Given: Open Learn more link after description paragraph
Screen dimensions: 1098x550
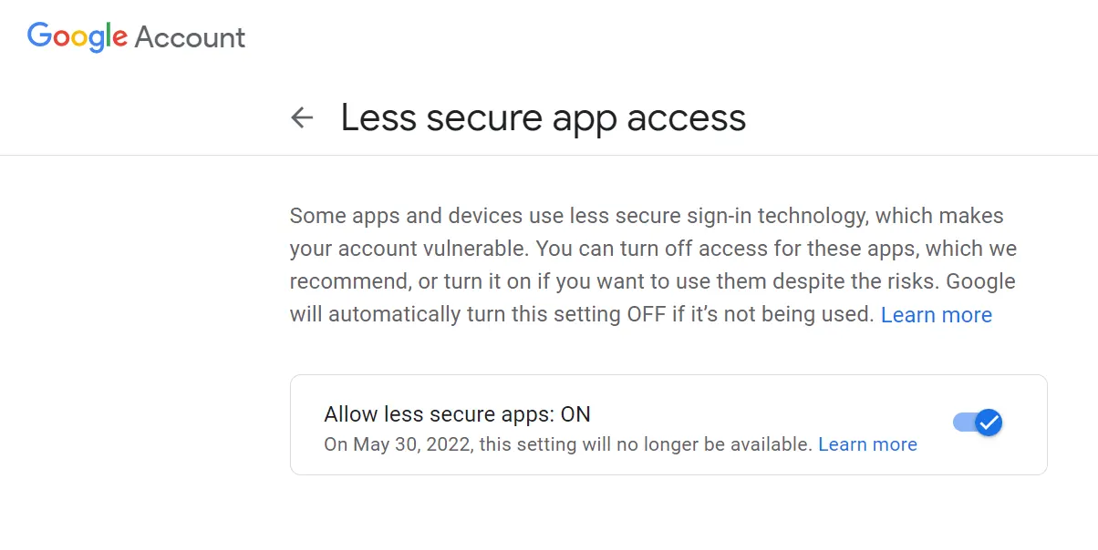Looking at the screenshot, I should (x=936, y=315).
